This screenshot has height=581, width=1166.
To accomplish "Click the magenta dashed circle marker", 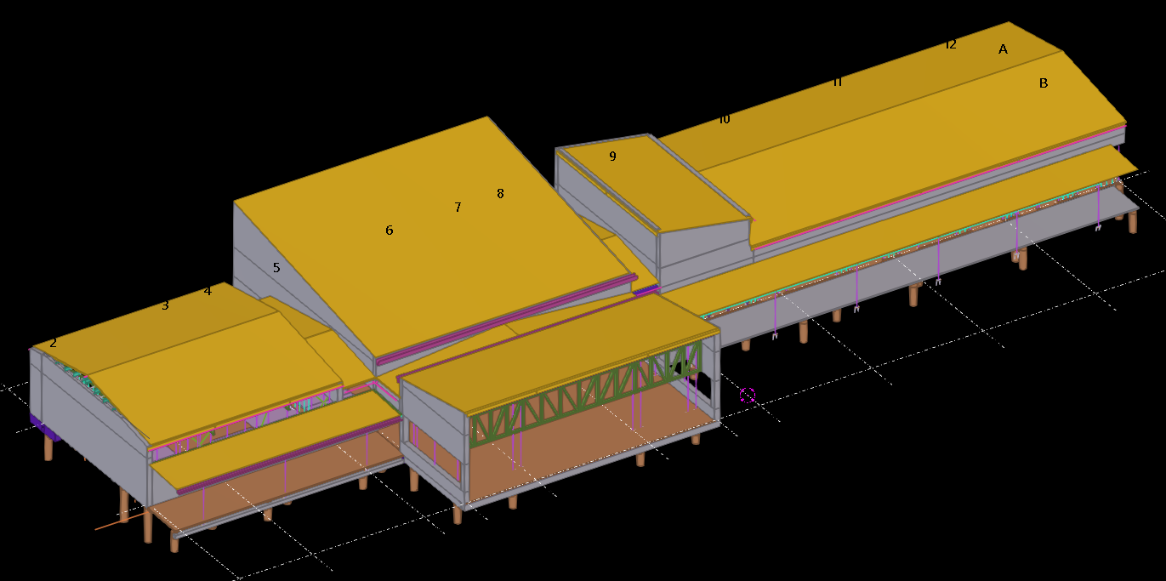I will pos(748,395).
